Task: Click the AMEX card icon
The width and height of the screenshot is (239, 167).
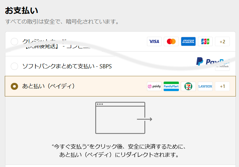Action: pyautogui.click(x=188, y=41)
